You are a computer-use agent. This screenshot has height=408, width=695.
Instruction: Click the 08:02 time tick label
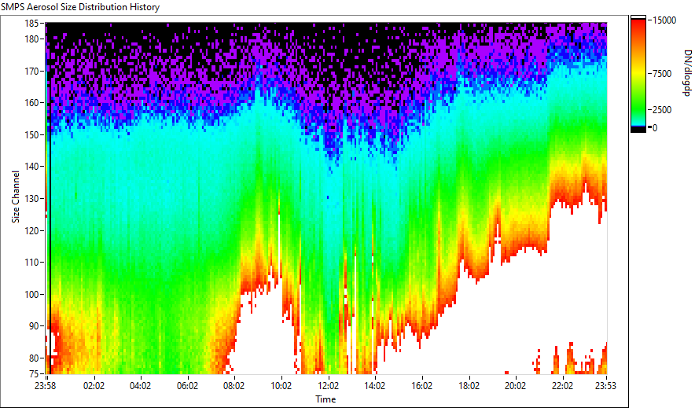pyautogui.click(x=234, y=386)
